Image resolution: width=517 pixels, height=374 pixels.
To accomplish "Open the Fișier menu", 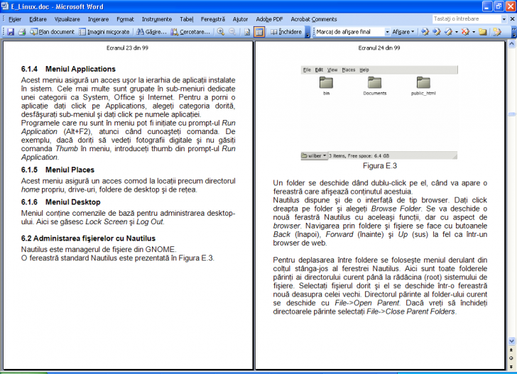I will click(x=15, y=19).
